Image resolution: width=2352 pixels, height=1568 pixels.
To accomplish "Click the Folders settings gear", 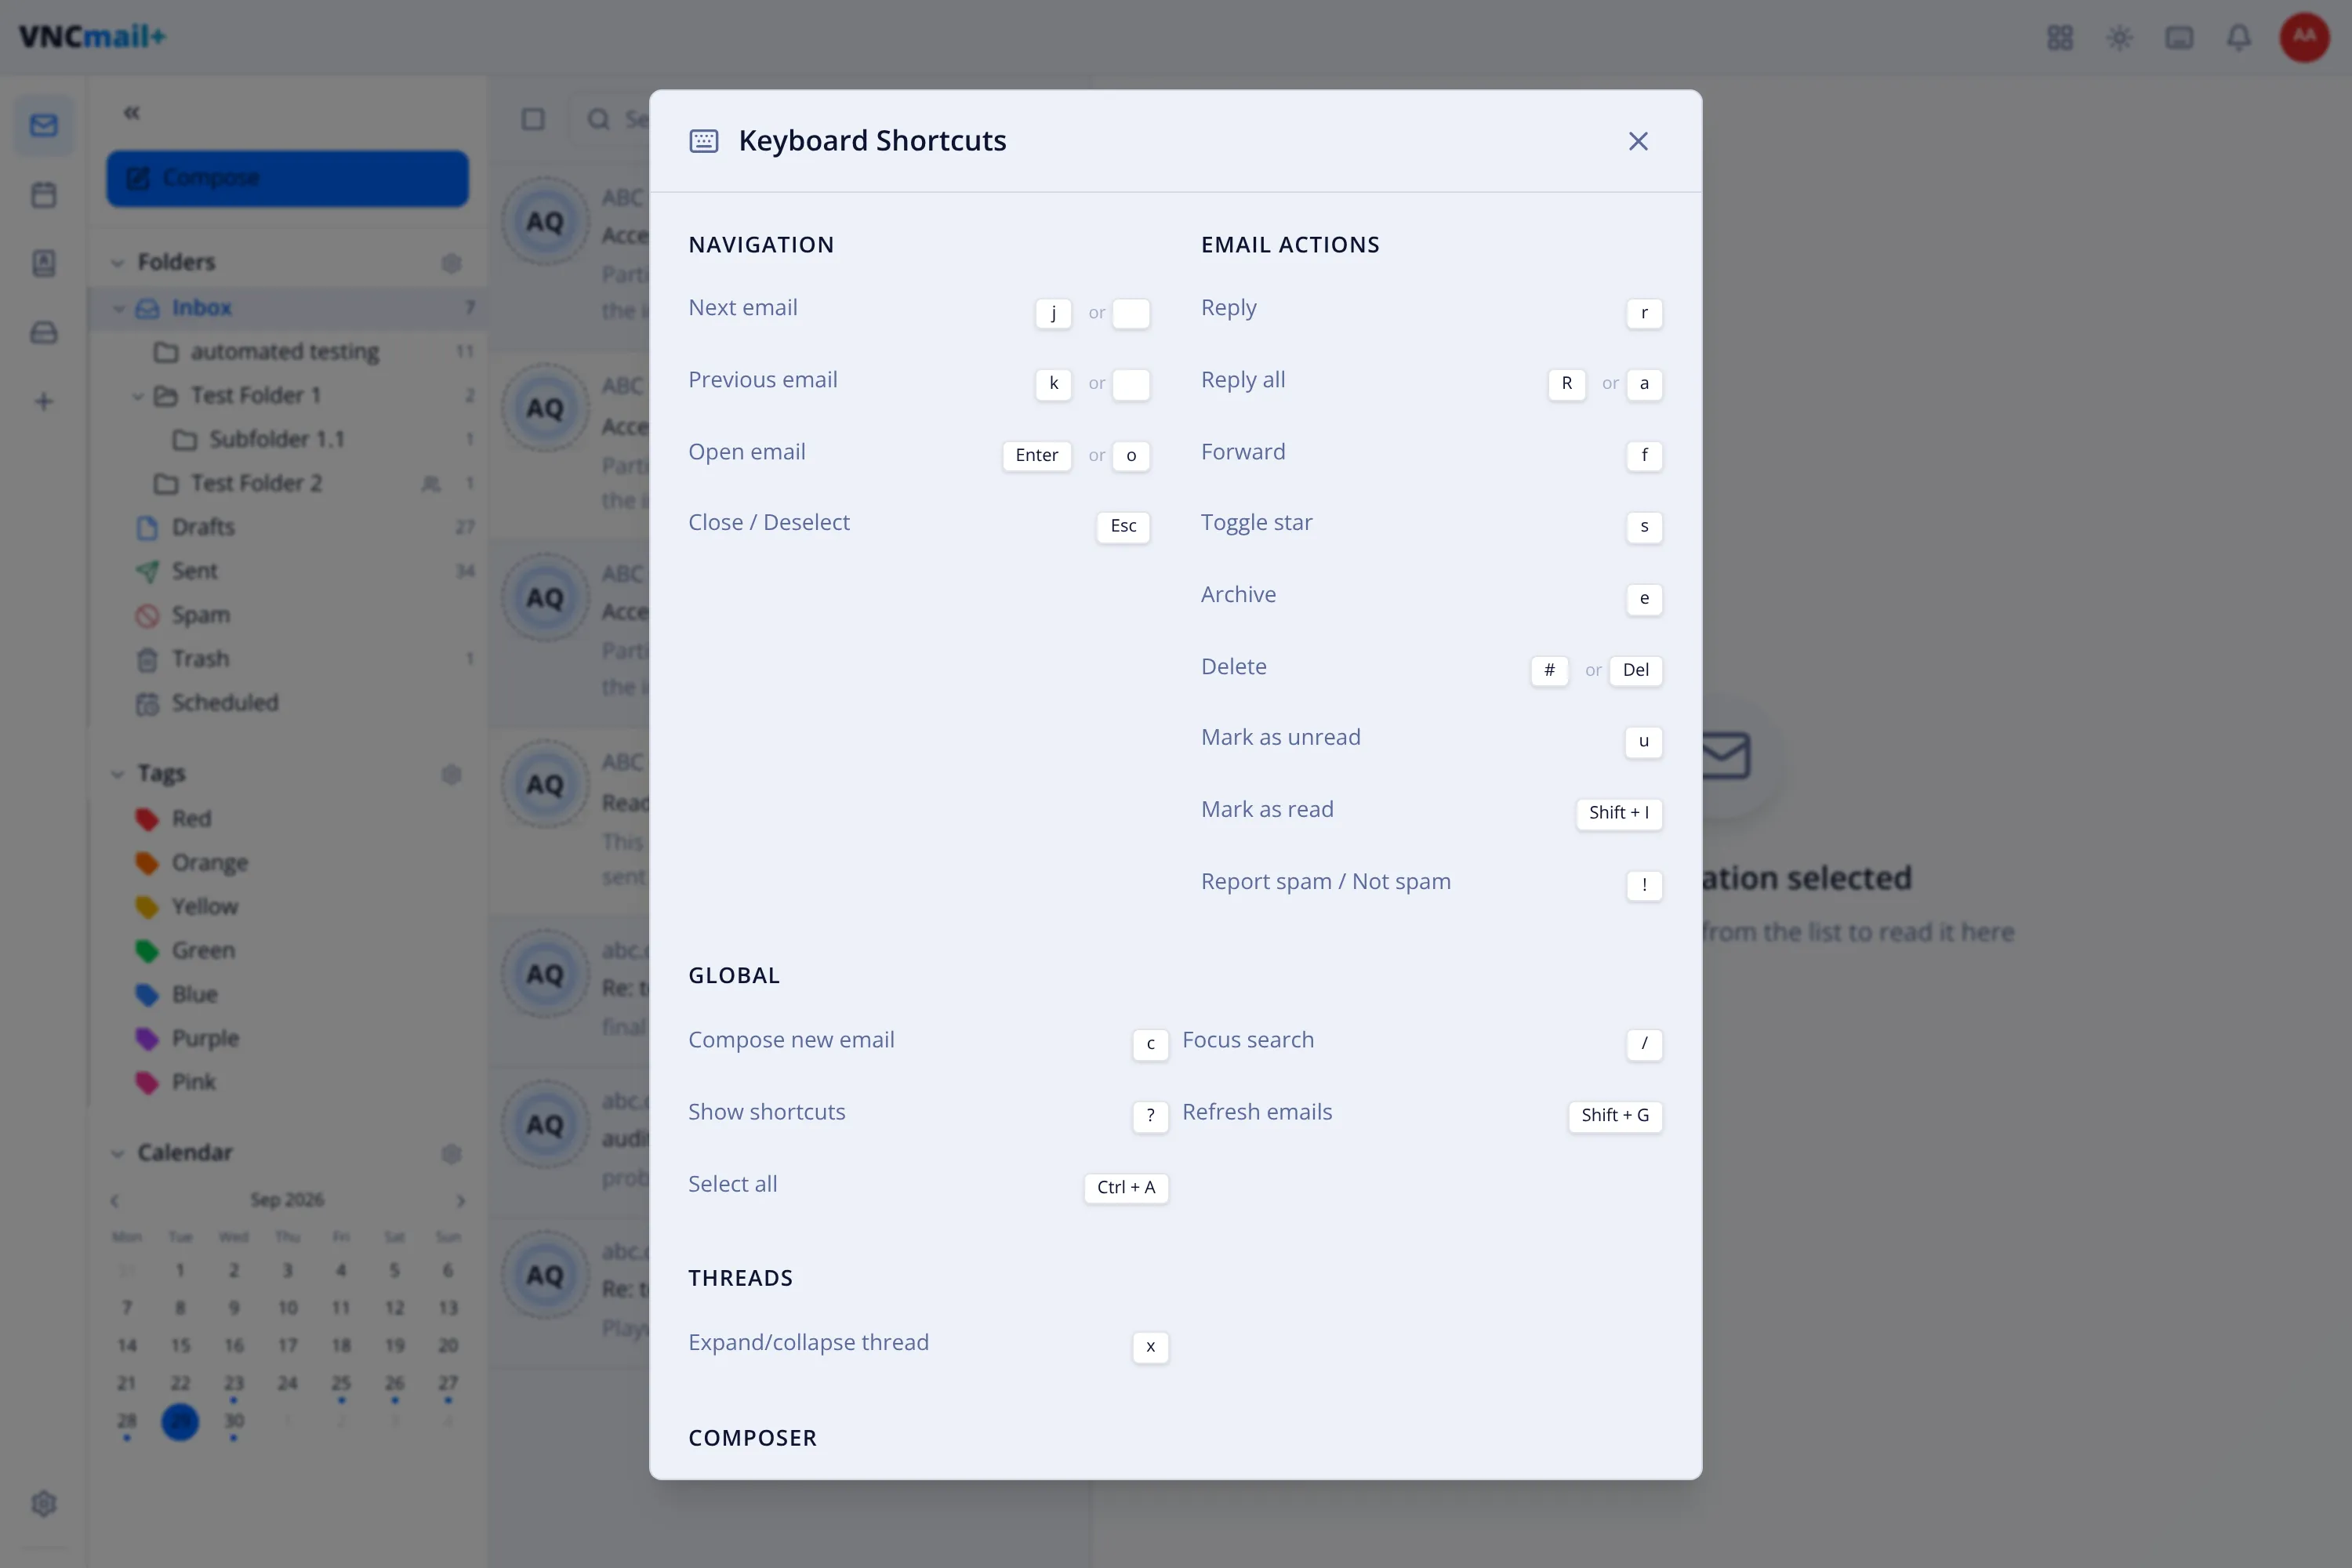I will point(451,263).
